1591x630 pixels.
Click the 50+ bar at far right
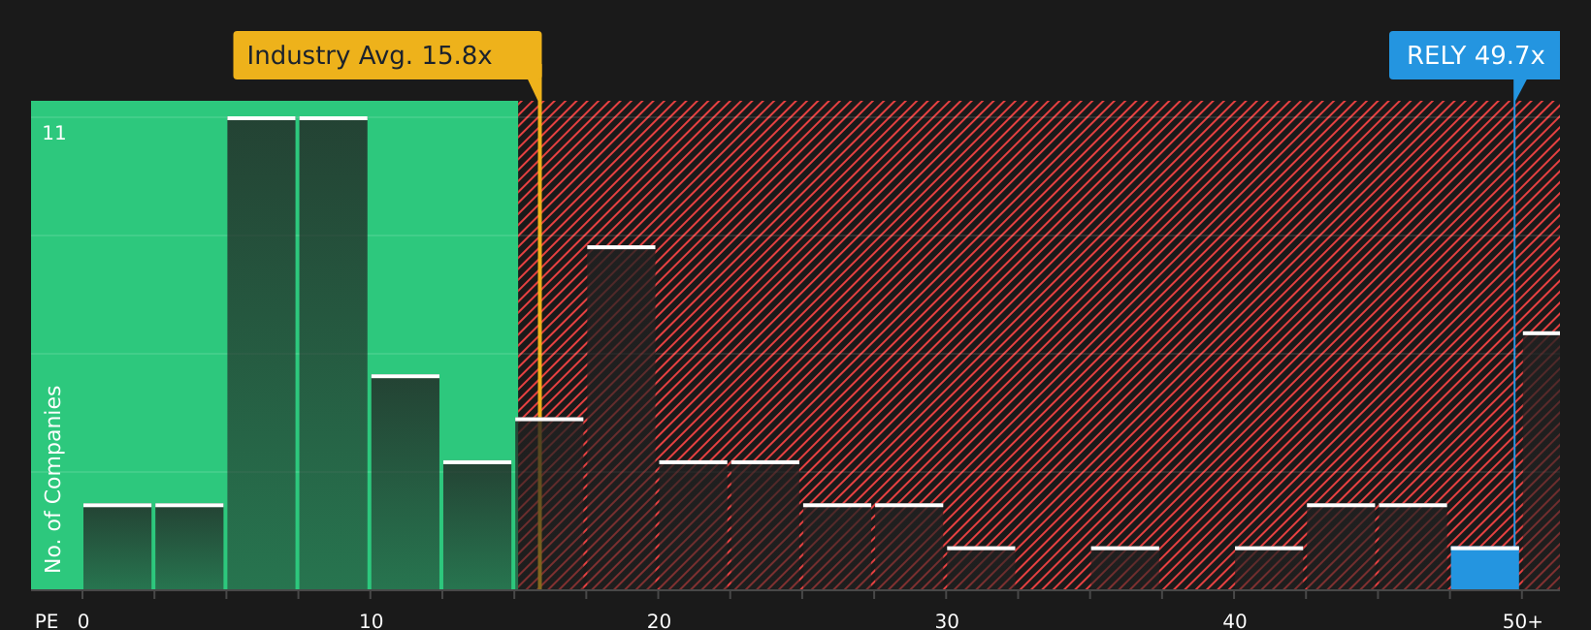tap(1541, 460)
